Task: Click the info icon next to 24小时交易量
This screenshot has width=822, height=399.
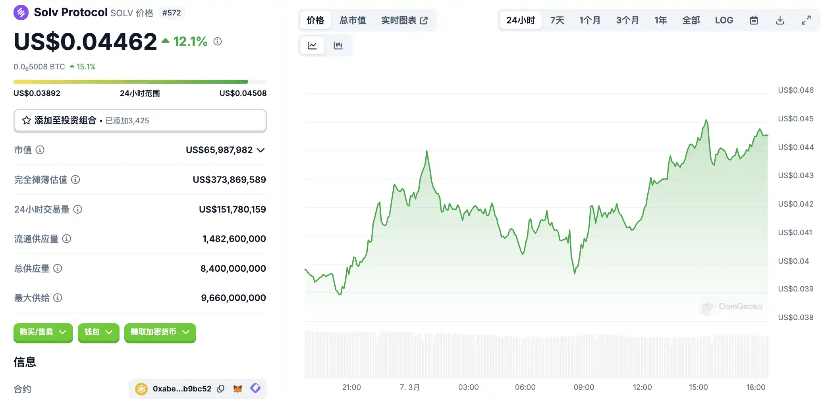Action: [78, 209]
